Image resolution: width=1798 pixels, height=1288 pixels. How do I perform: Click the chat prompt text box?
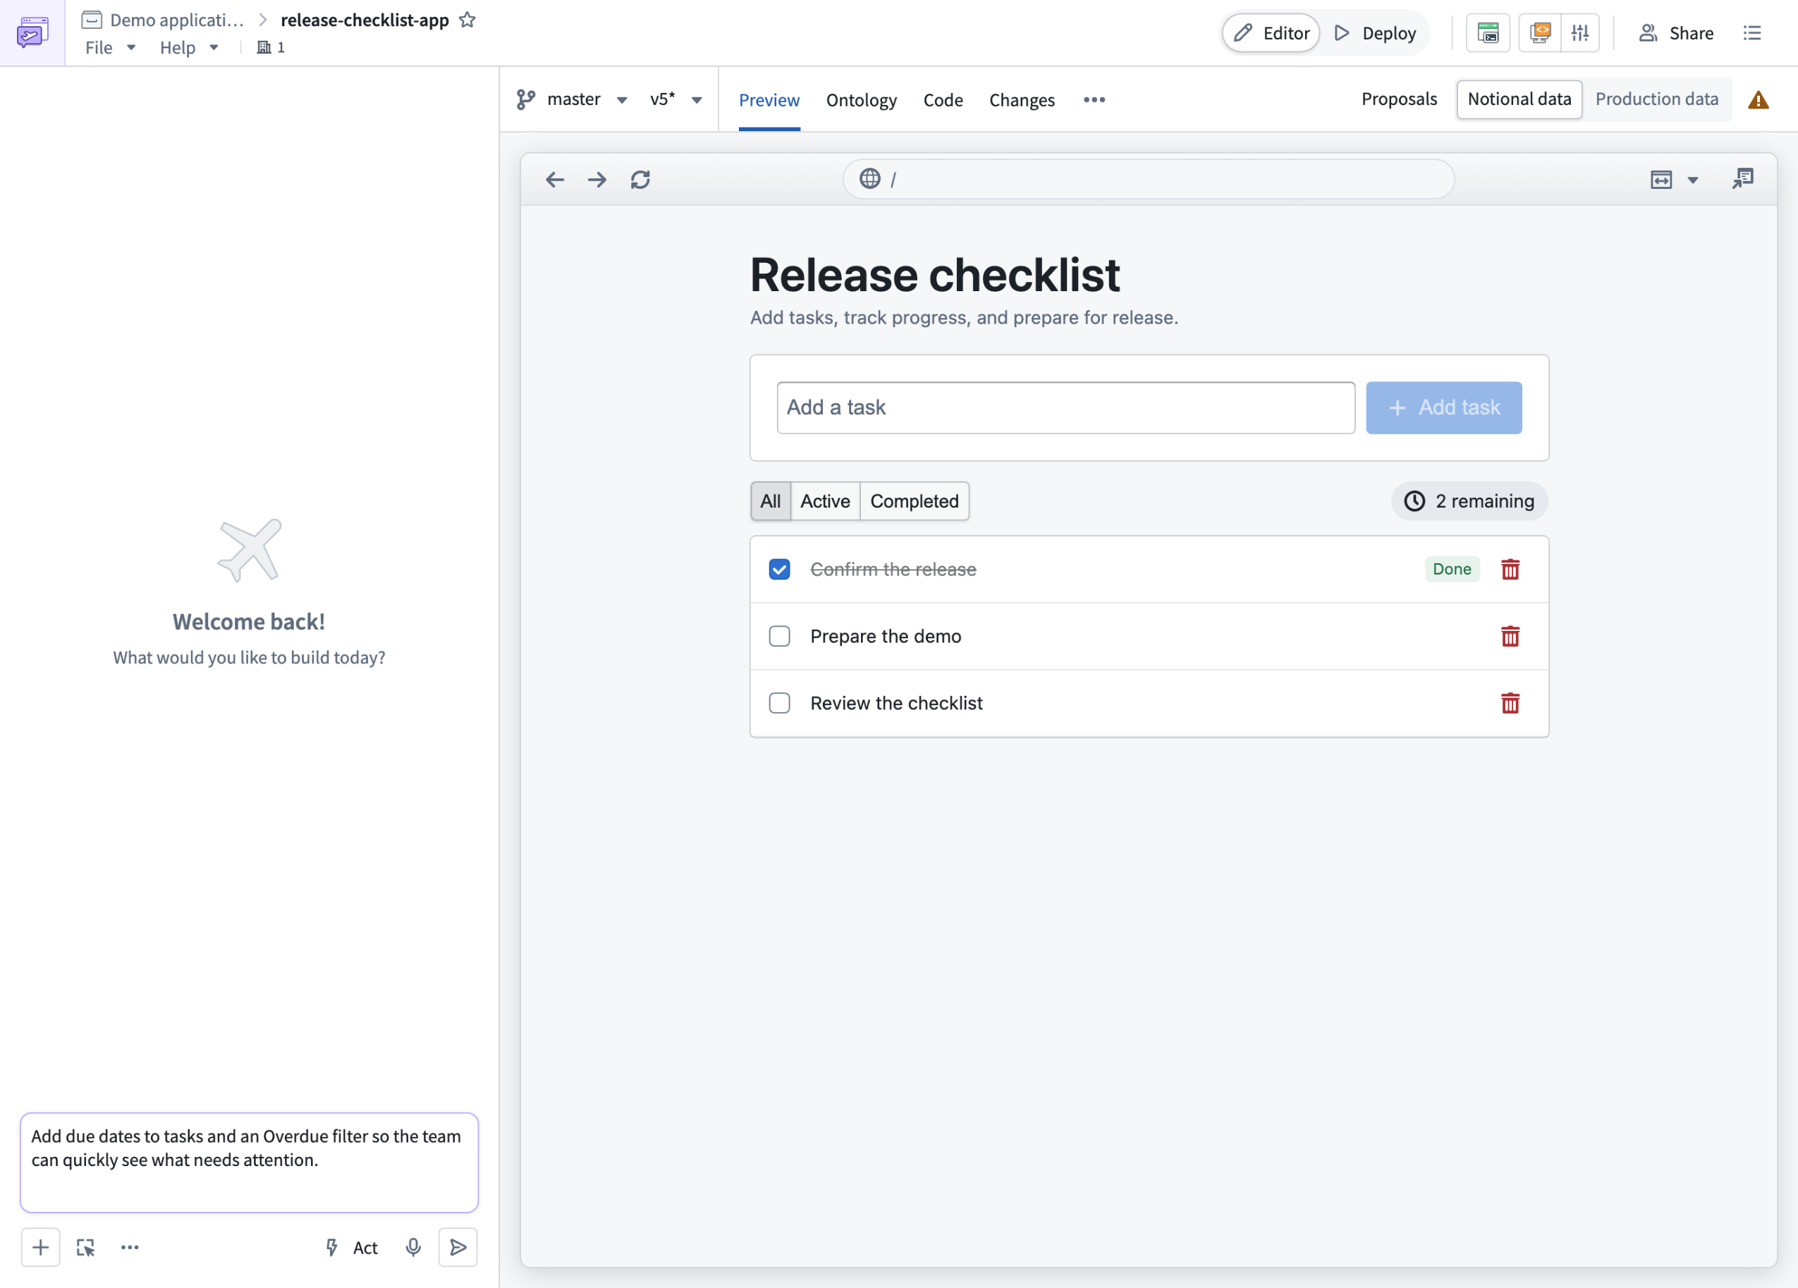pyautogui.click(x=249, y=1162)
